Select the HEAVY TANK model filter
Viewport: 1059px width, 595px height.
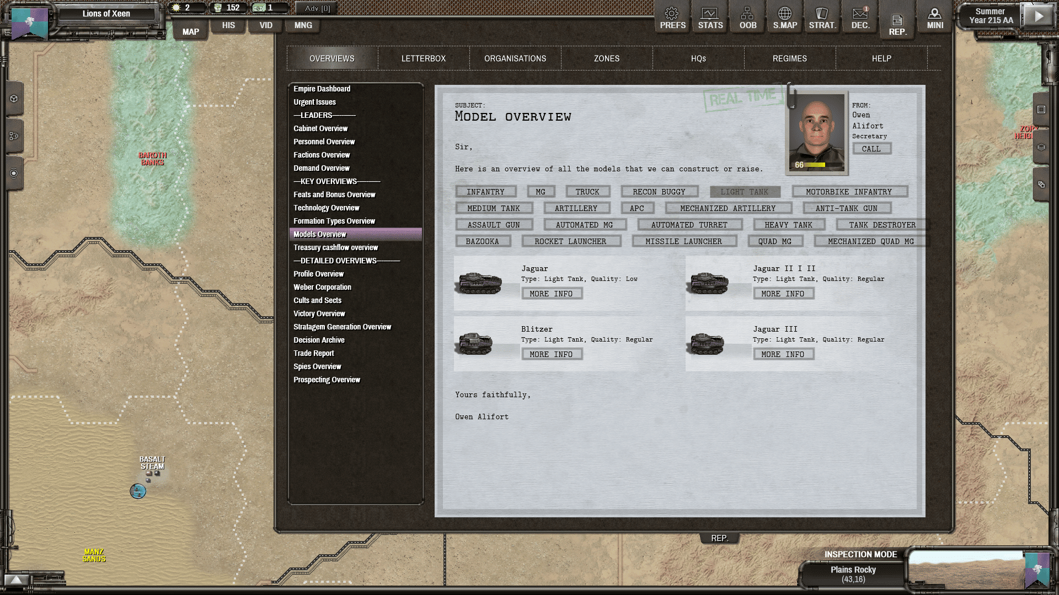pos(788,225)
